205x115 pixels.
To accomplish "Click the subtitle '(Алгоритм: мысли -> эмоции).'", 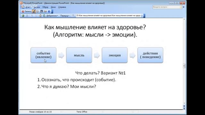I will 95,35.
